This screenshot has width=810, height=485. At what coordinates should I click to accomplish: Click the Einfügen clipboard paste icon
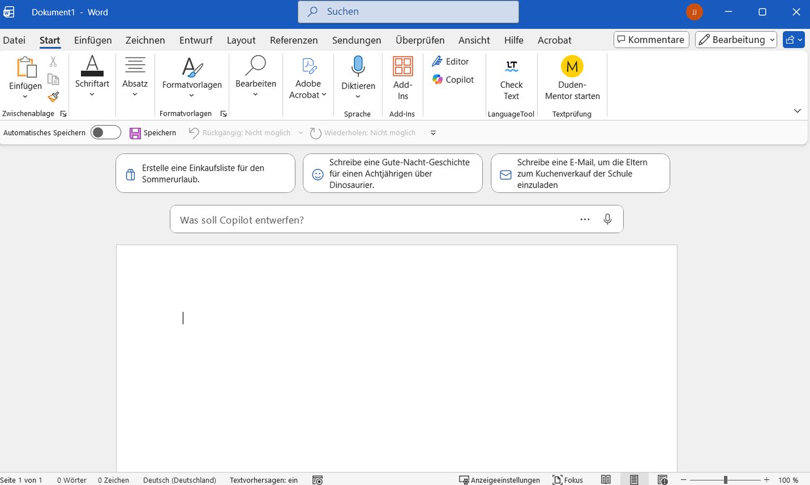pyautogui.click(x=26, y=67)
